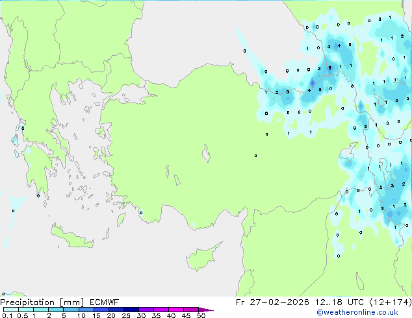This screenshot has width=412, height=318.
Task: Click the '50' legend scale label
Action: [201, 315]
